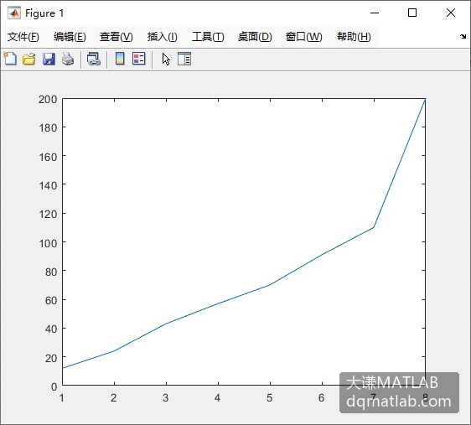471x425 pixels.
Task: Open the 帮助(H) menu
Action: click(354, 37)
